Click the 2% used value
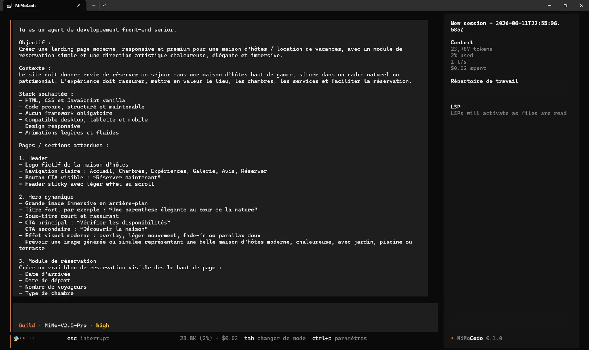 click(x=462, y=56)
